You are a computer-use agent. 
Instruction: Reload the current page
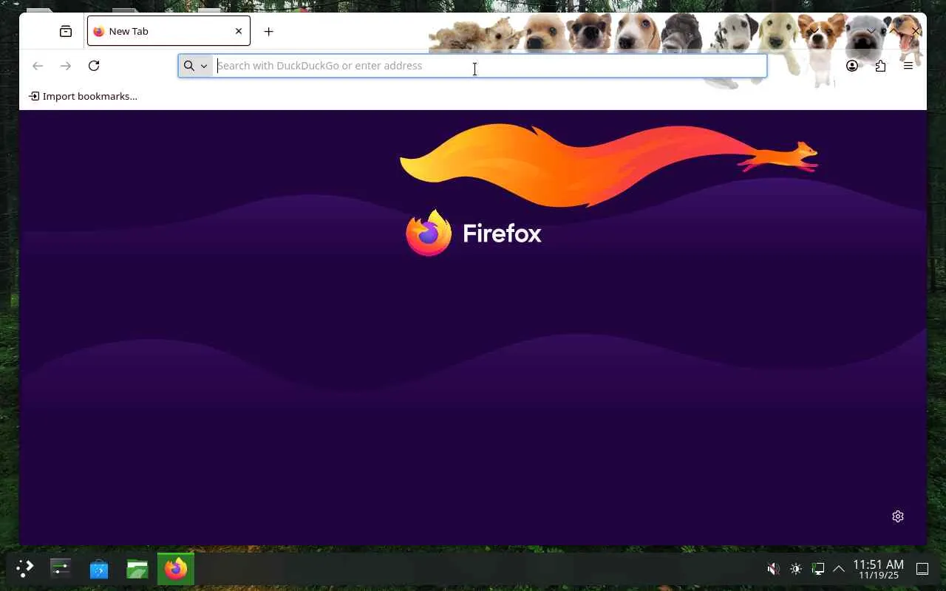tap(94, 66)
